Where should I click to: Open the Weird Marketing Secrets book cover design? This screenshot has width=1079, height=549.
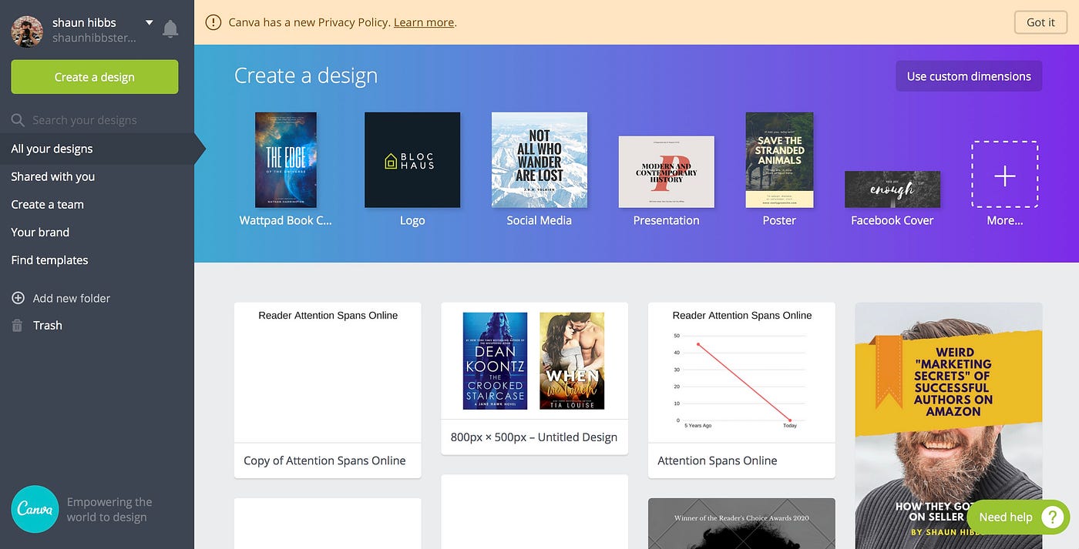949,425
